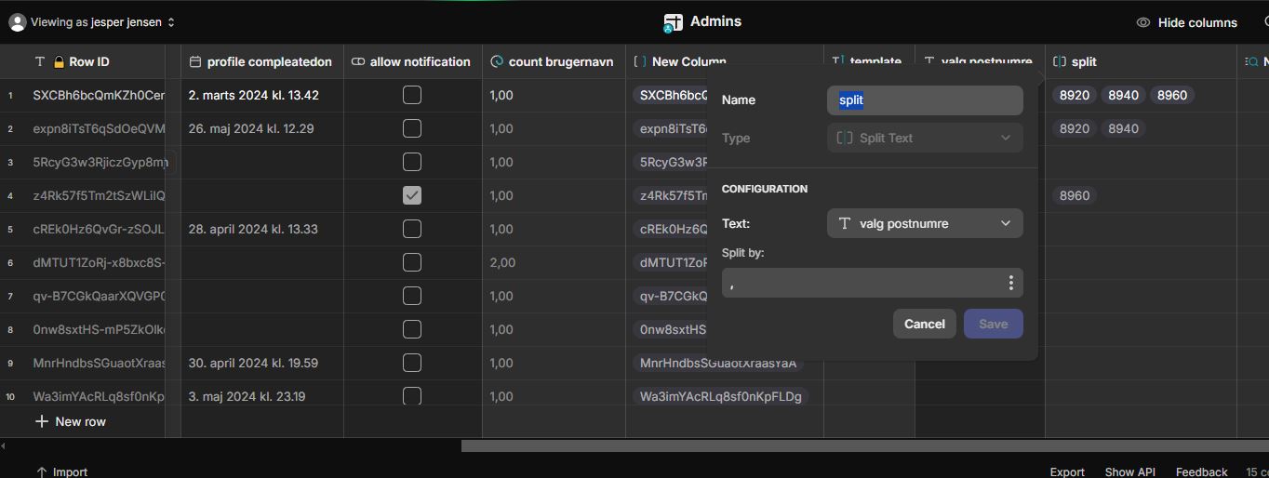Toggle allow notification checkbox in row 5

412,229
